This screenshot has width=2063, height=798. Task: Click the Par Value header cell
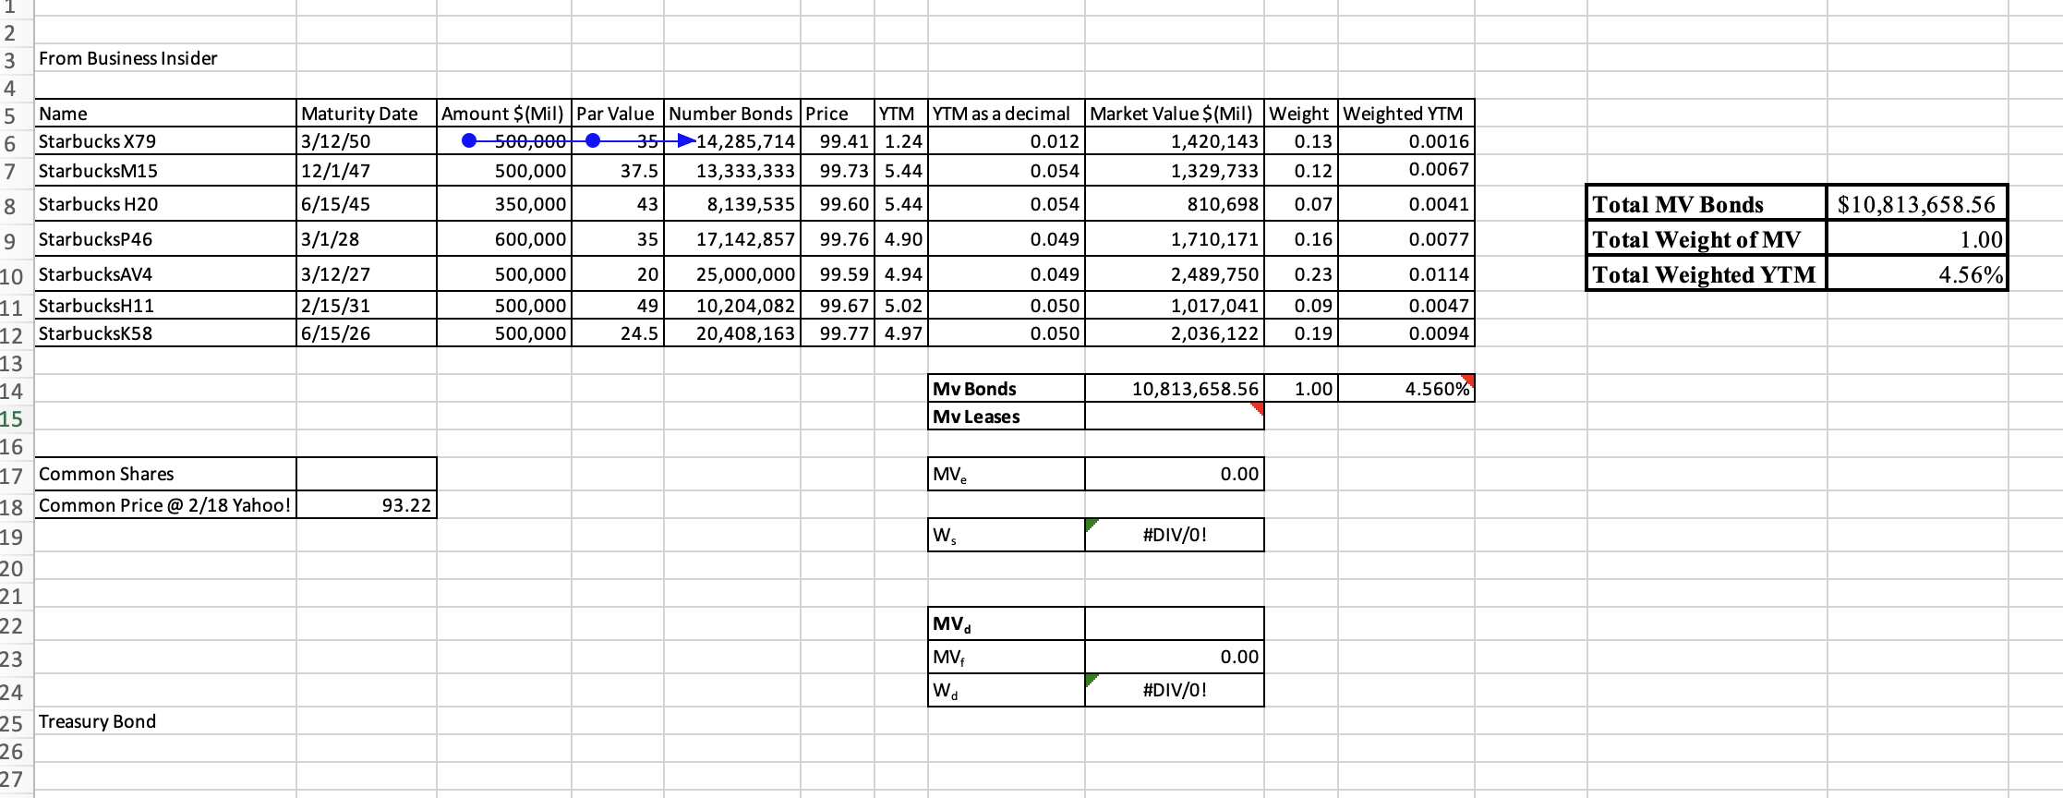(x=617, y=114)
